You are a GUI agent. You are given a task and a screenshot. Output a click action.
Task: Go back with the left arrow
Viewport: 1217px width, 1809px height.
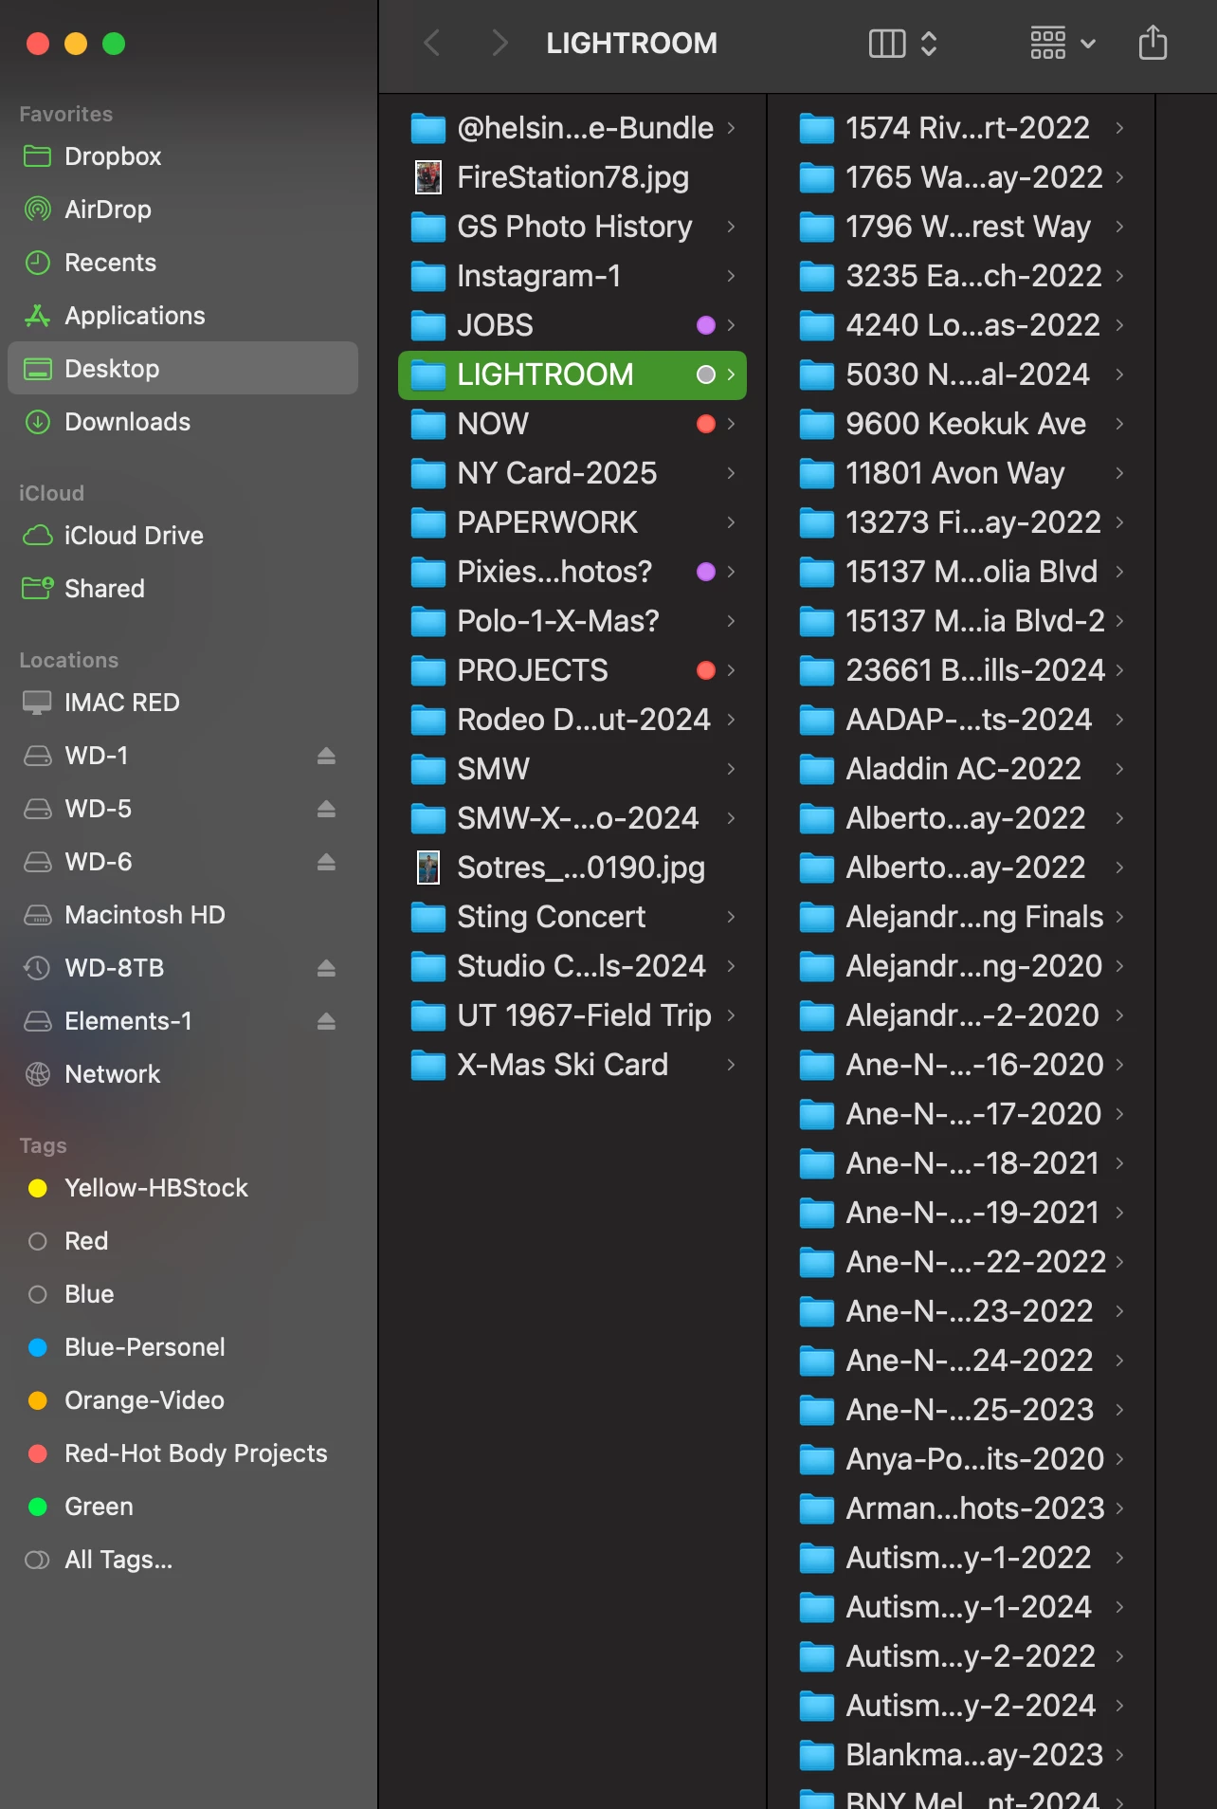[x=432, y=43]
